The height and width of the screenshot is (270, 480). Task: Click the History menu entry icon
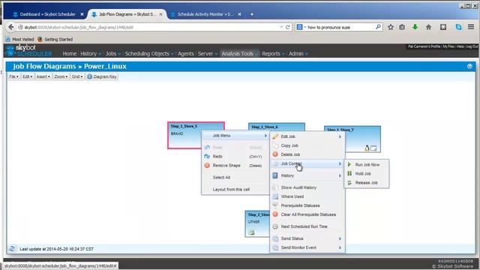[275, 175]
